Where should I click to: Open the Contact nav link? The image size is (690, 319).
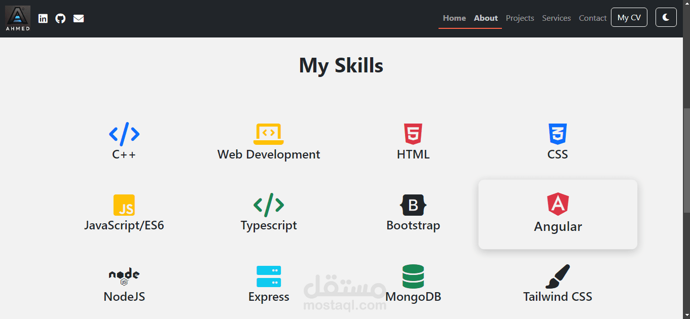click(593, 18)
